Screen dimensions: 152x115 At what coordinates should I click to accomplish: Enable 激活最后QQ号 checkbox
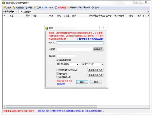click(x=58, y=77)
